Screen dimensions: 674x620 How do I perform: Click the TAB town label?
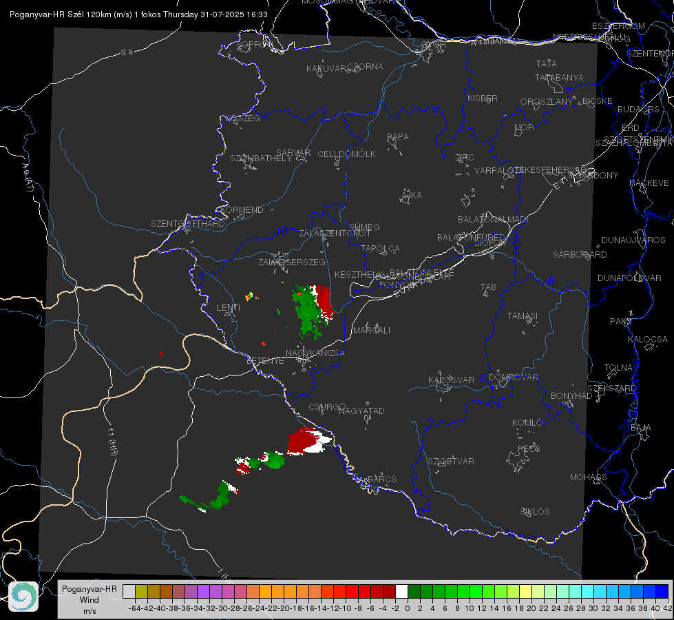pos(488,287)
